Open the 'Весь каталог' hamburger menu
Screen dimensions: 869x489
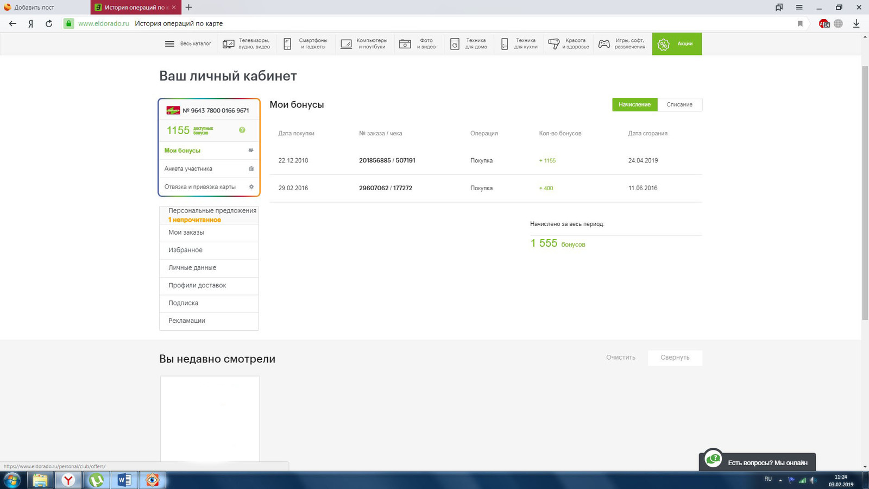tap(188, 43)
